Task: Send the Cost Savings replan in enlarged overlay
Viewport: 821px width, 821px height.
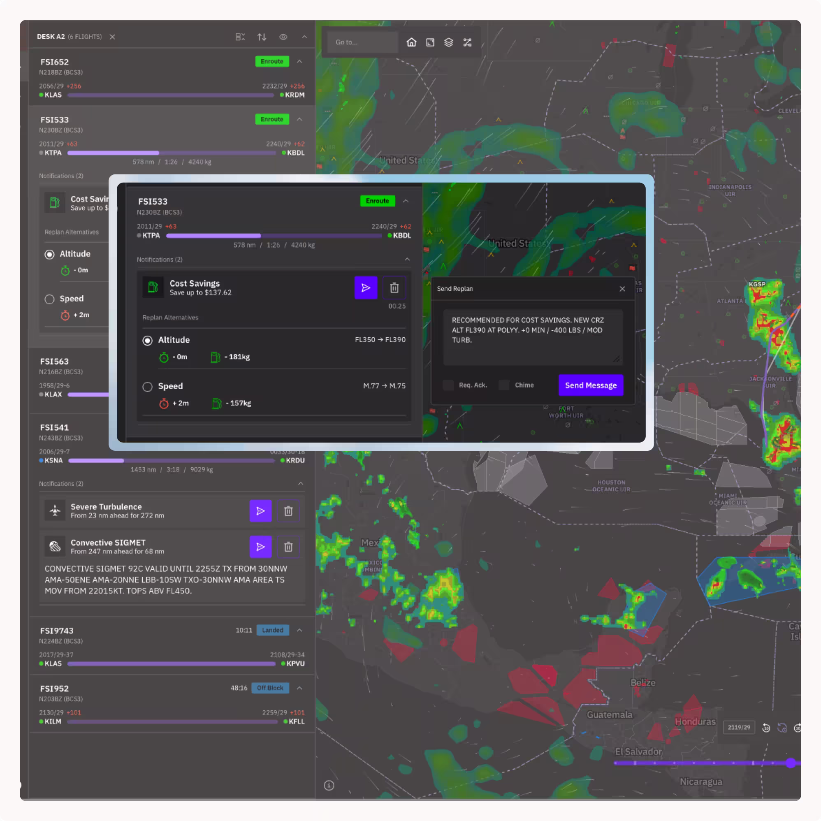Action: tap(366, 288)
